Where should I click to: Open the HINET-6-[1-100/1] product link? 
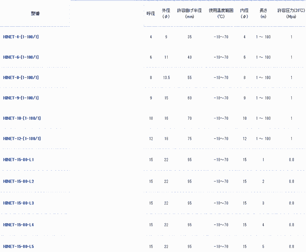pos(21,57)
